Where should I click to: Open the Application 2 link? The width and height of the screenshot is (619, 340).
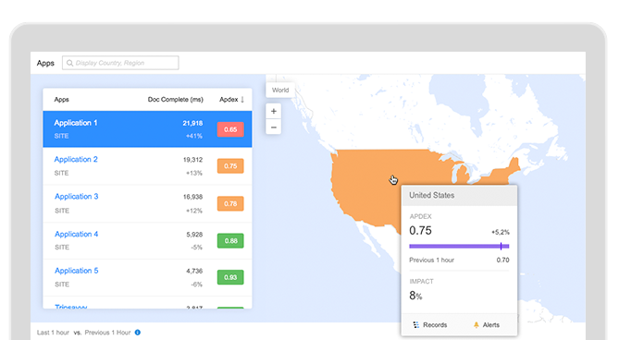(76, 160)
